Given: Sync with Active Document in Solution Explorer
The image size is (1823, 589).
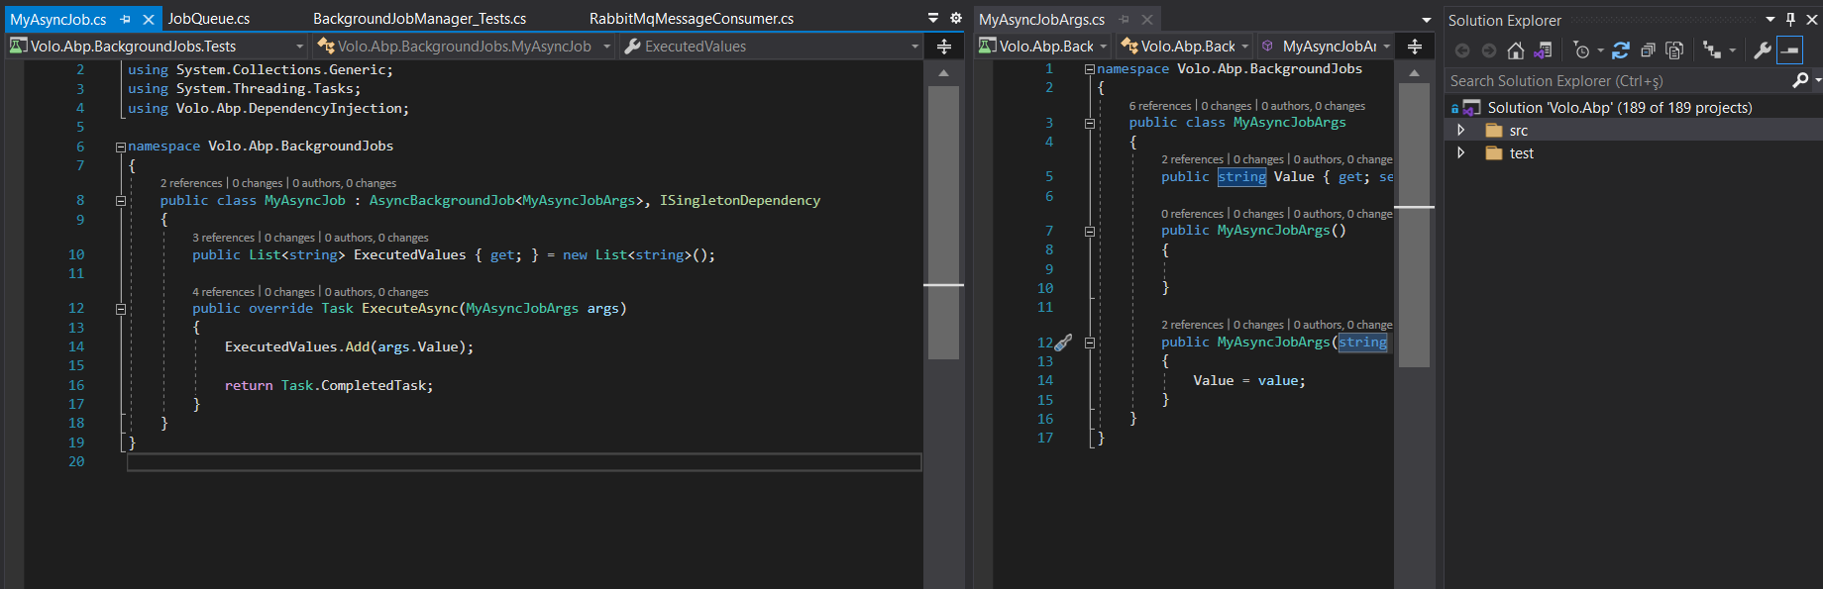Looking at the screenshot, I should (1621, 50).
